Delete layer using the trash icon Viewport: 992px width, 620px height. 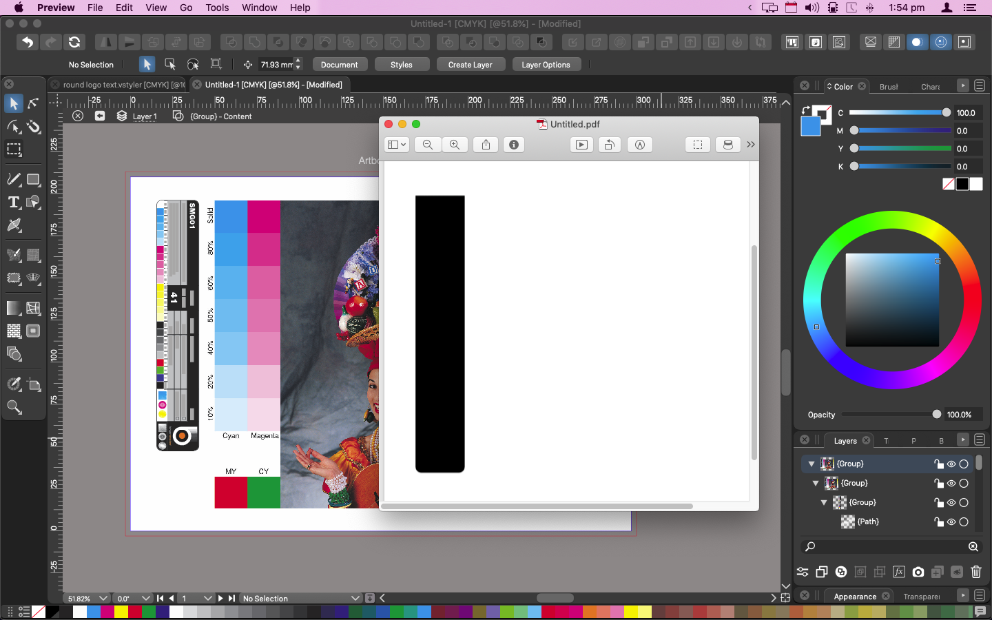975,572
